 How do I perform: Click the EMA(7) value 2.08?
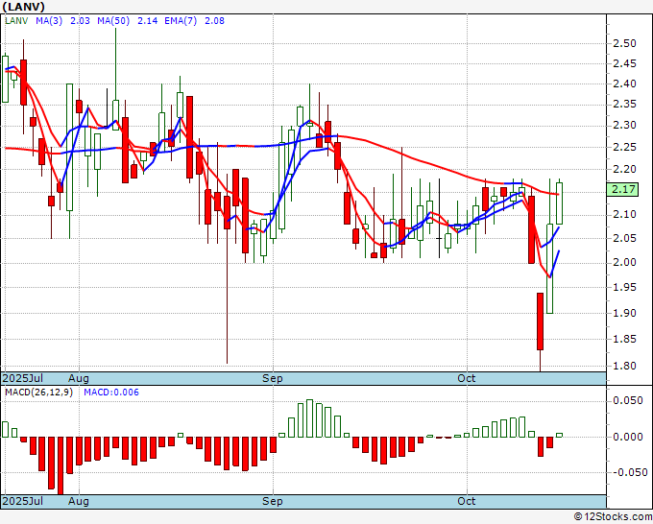[214, 21]
